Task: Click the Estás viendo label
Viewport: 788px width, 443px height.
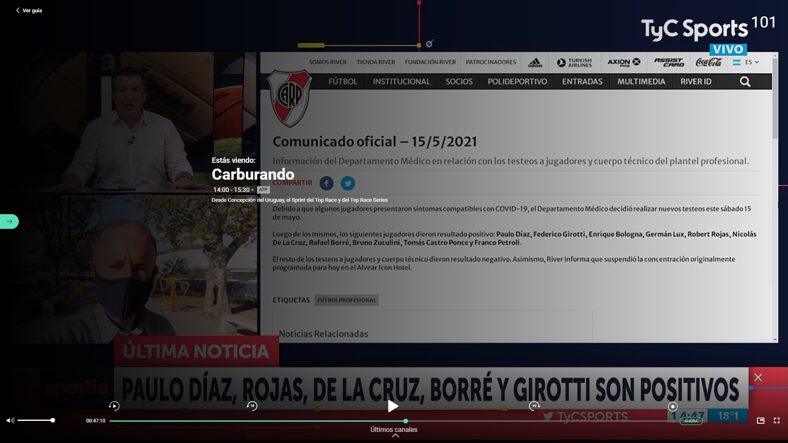Action: pyautogui.click(x=234, y=160)
